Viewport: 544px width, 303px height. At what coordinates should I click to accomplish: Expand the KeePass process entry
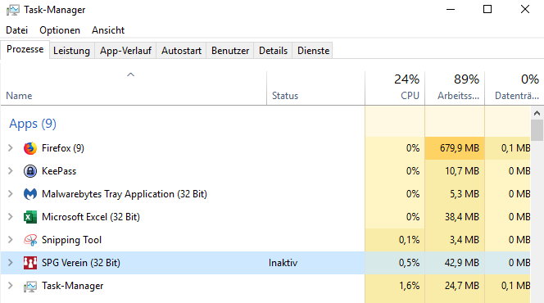coord(11,171)
